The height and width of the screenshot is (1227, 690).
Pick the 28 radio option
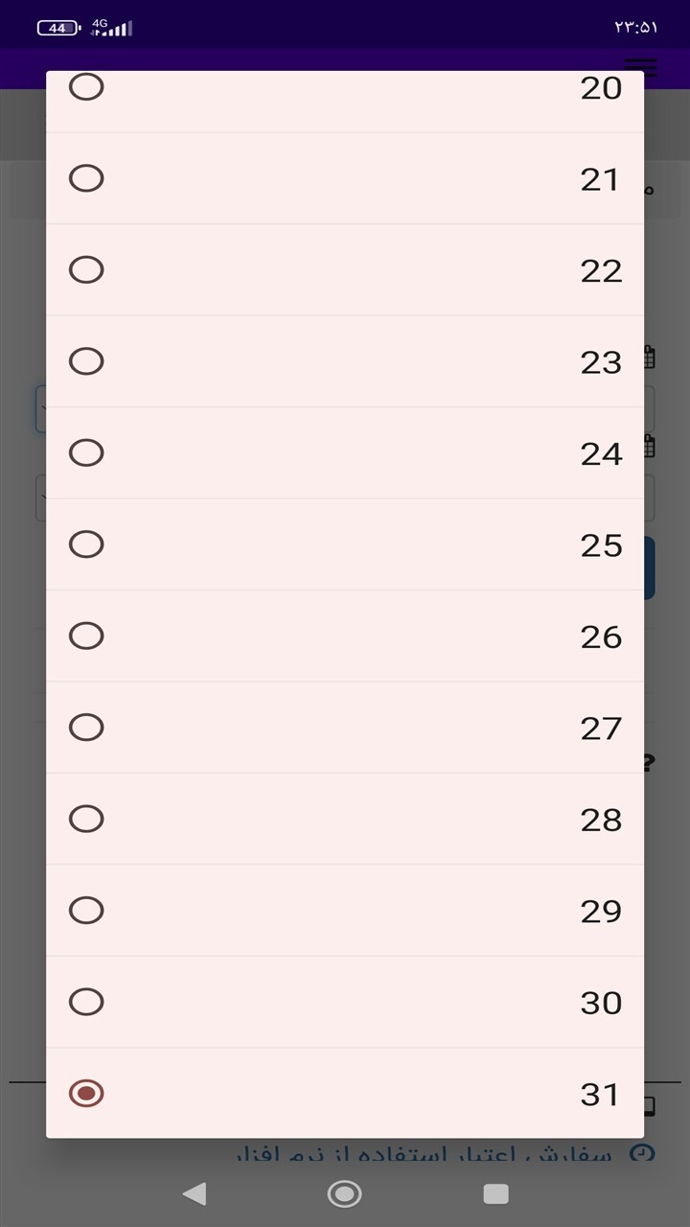pos(86,819)
